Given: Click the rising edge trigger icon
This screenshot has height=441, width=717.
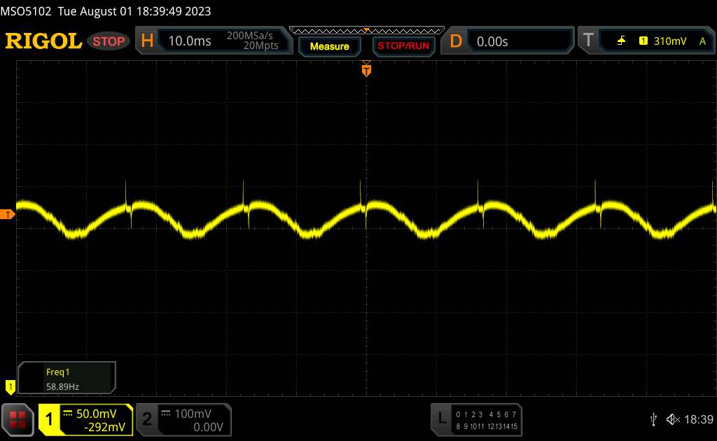Looking at the screenshot, I should 621,41.
